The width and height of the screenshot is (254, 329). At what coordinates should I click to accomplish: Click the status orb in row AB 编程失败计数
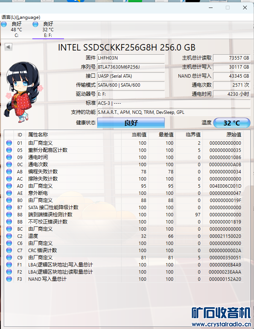(9, 171)
